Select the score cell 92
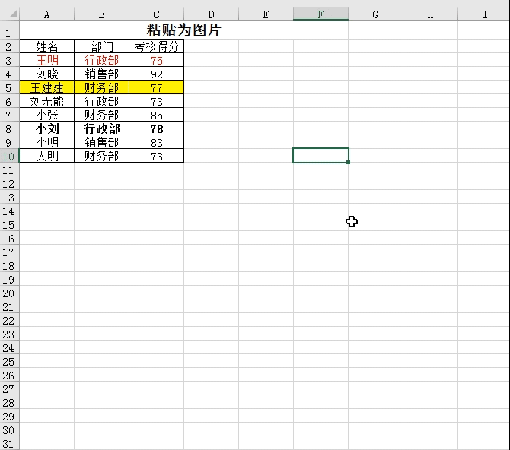Image resolution: width=510 pixels, height=450 pixels. pyautogui.click(x=157, y=74)
